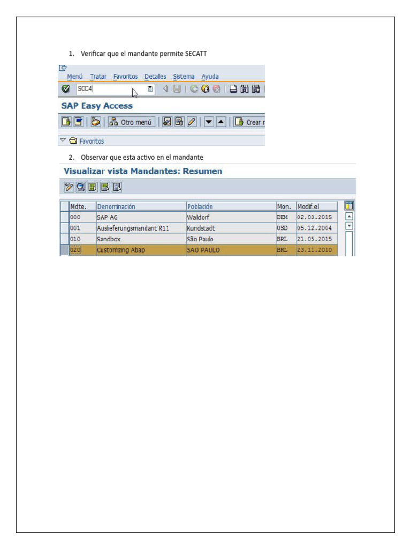Viewport: 411px width, 549px height.
Task: Click the display/change pencil-glasses icon
Action: tap(68, 187)
